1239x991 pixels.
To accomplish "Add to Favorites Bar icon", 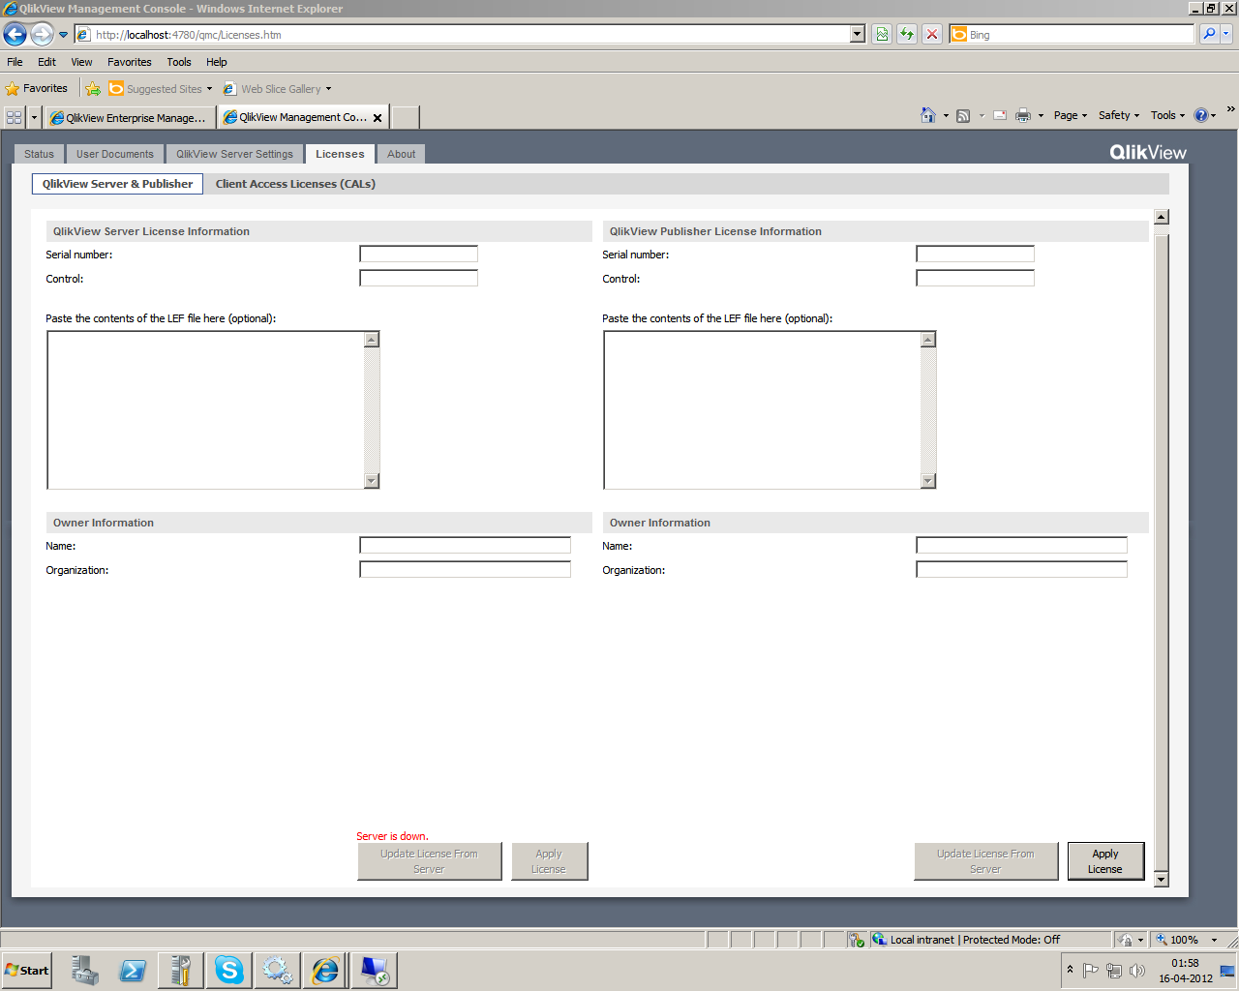I will 93,89.
